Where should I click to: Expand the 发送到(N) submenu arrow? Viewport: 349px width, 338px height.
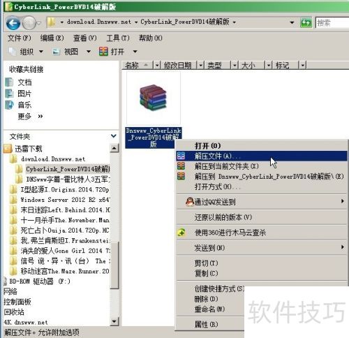coord(343,247)
